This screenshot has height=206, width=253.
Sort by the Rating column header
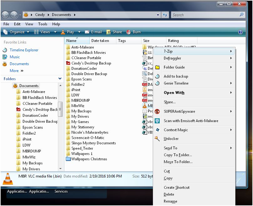(x=182, y=41)
